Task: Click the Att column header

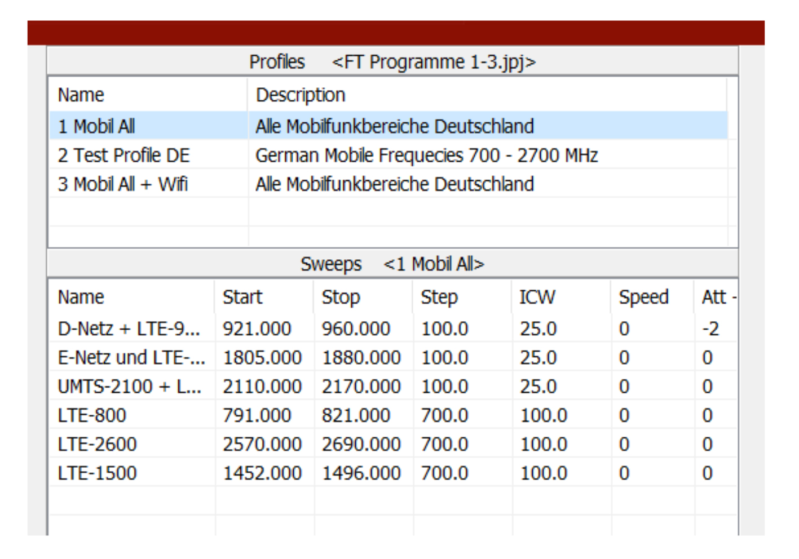Action: click(x=714, y=297)
